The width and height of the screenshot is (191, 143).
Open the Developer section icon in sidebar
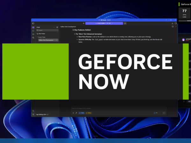[x=33, y=31]
